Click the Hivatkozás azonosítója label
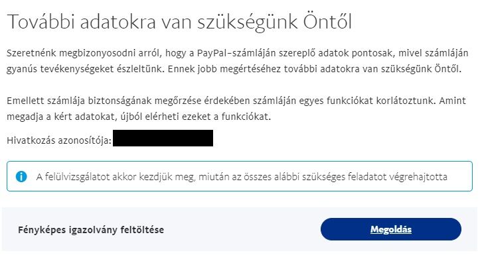Image resolution: width=482 pixels, height=259 pixels. click(x=59, y=140)
